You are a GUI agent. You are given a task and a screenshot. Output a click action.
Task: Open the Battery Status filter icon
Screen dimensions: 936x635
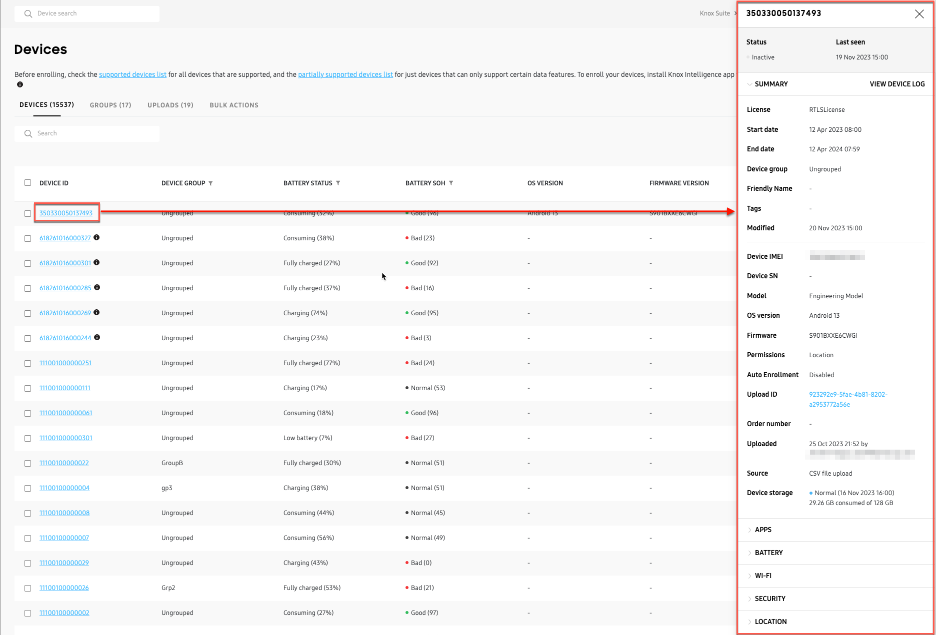click(x=338, y=183)
